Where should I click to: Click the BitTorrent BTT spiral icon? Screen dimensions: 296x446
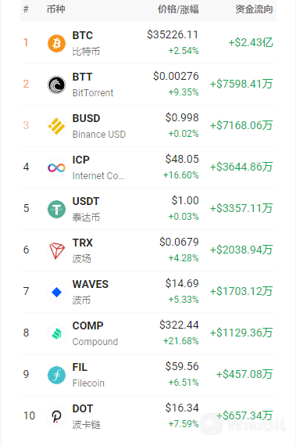56,85
